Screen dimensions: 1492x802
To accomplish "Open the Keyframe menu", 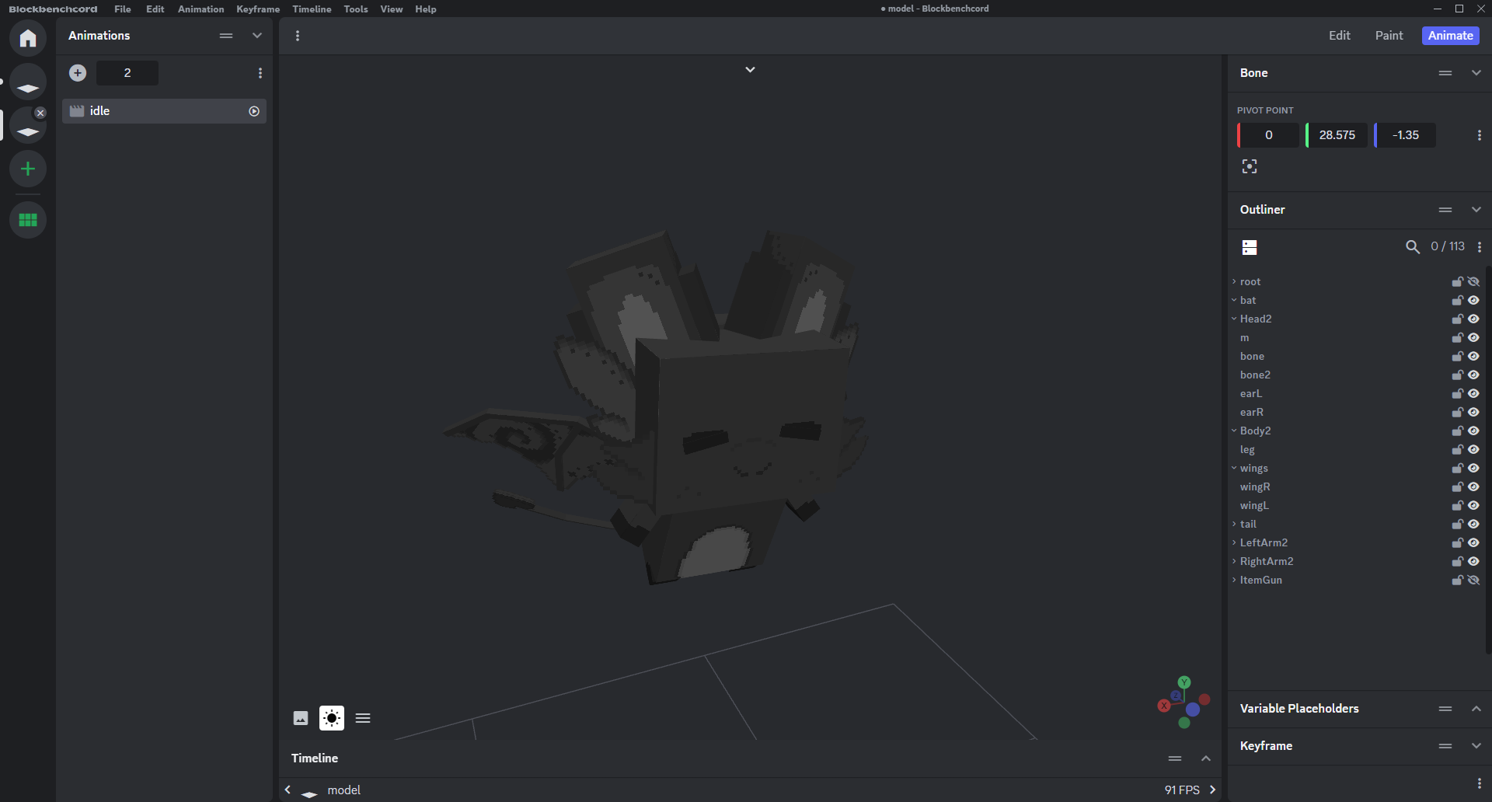I will [x=258, y=9].
